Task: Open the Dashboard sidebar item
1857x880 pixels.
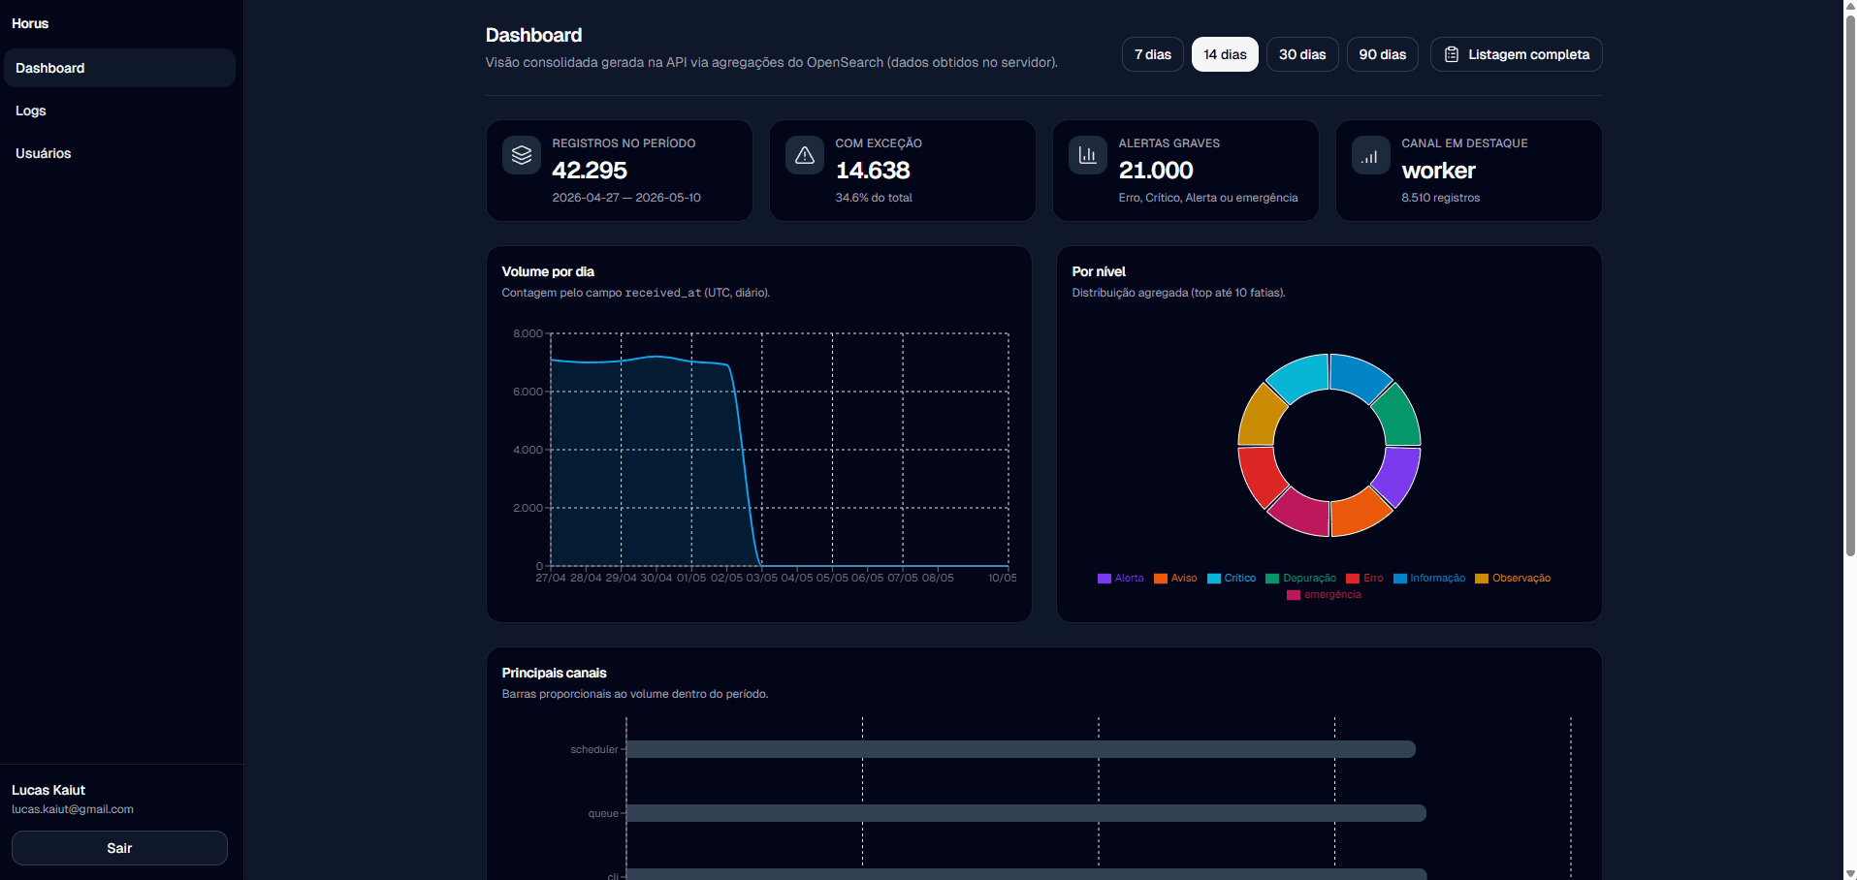Action: (119, 68)
